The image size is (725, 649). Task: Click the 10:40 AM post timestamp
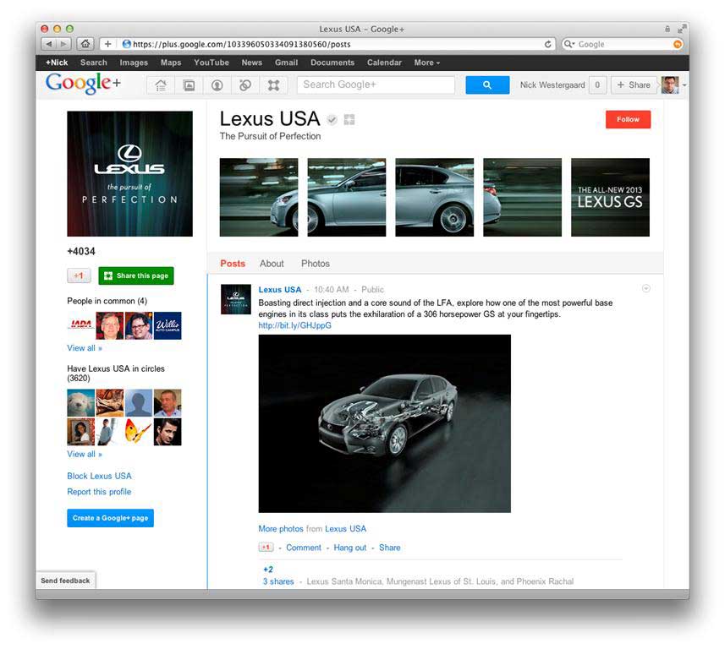pyautogui.click(x=332, y=290)
